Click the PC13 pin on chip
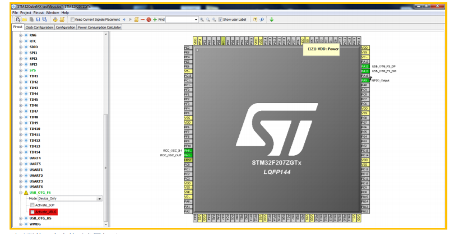460x234 pixels. (188, 76)
